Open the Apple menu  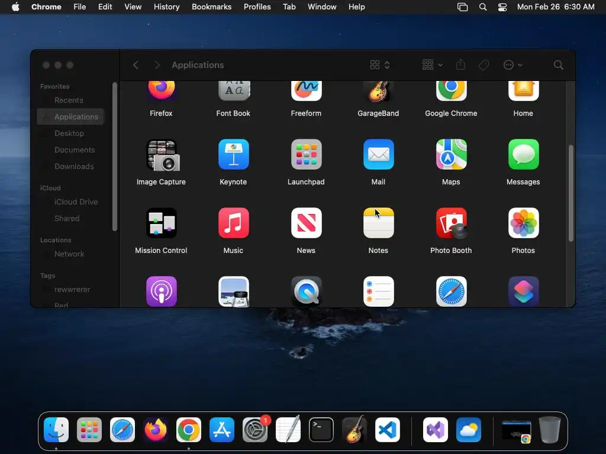tap(15, 7)
